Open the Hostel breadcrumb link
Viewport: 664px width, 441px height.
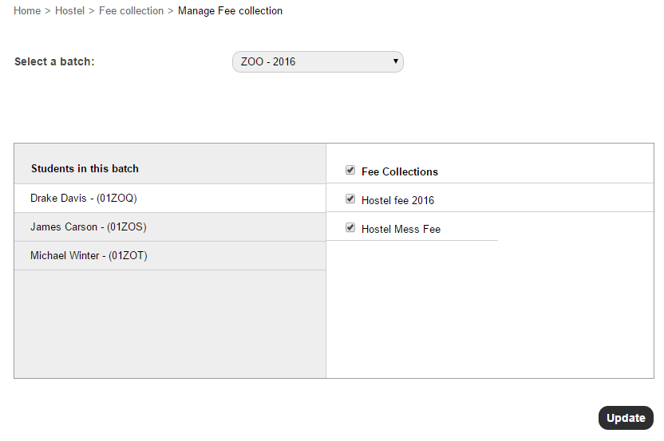(x=70, y=10)
